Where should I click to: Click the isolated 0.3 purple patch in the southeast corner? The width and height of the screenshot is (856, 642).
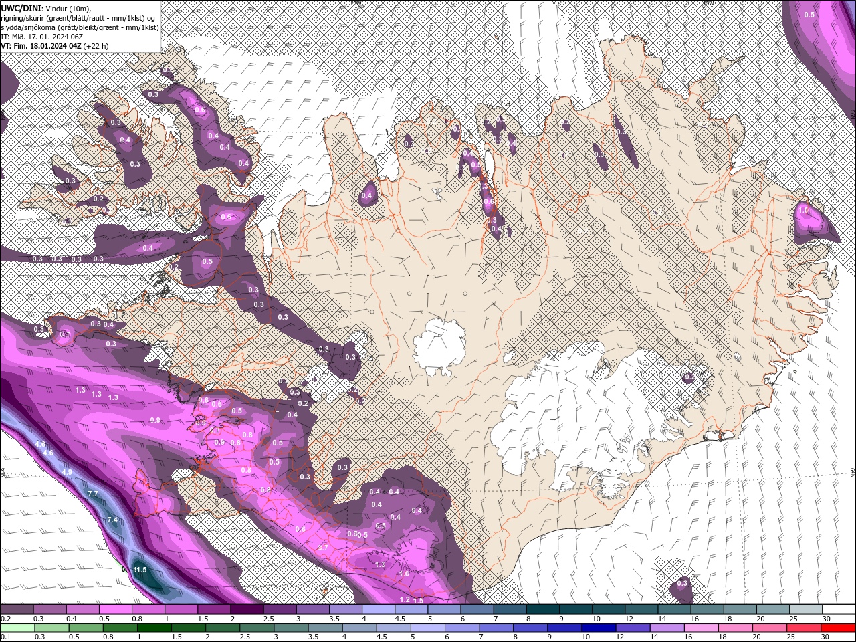tap(681, 584)
